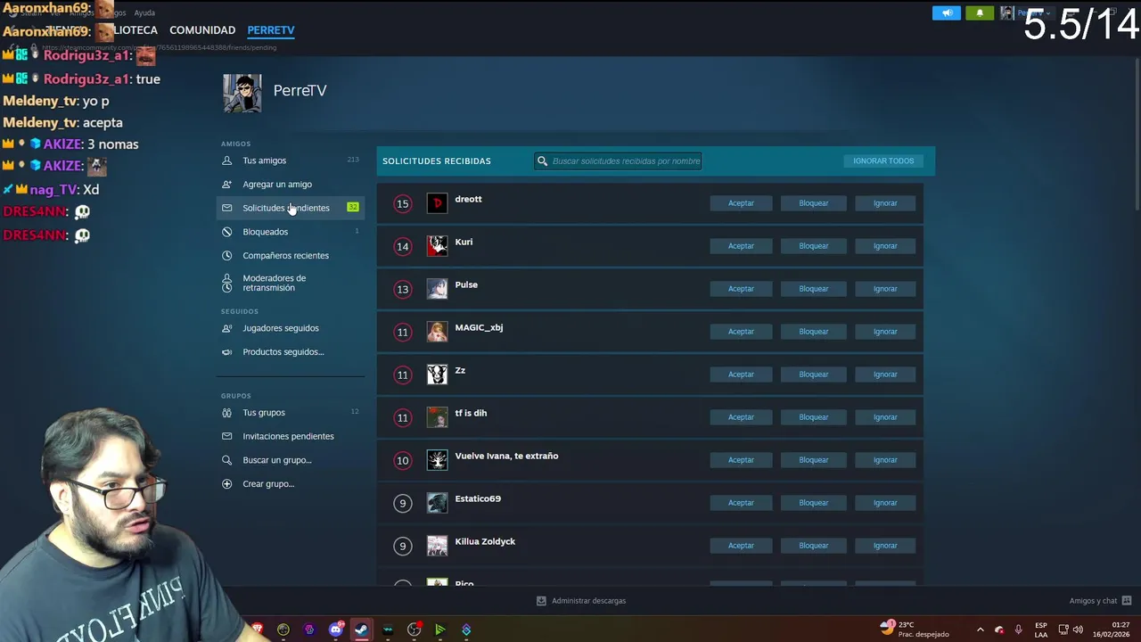Open Vuelve Ivana, te extraño profile name
Viewport: 1141px width, 642px height.
coord(506,456)
